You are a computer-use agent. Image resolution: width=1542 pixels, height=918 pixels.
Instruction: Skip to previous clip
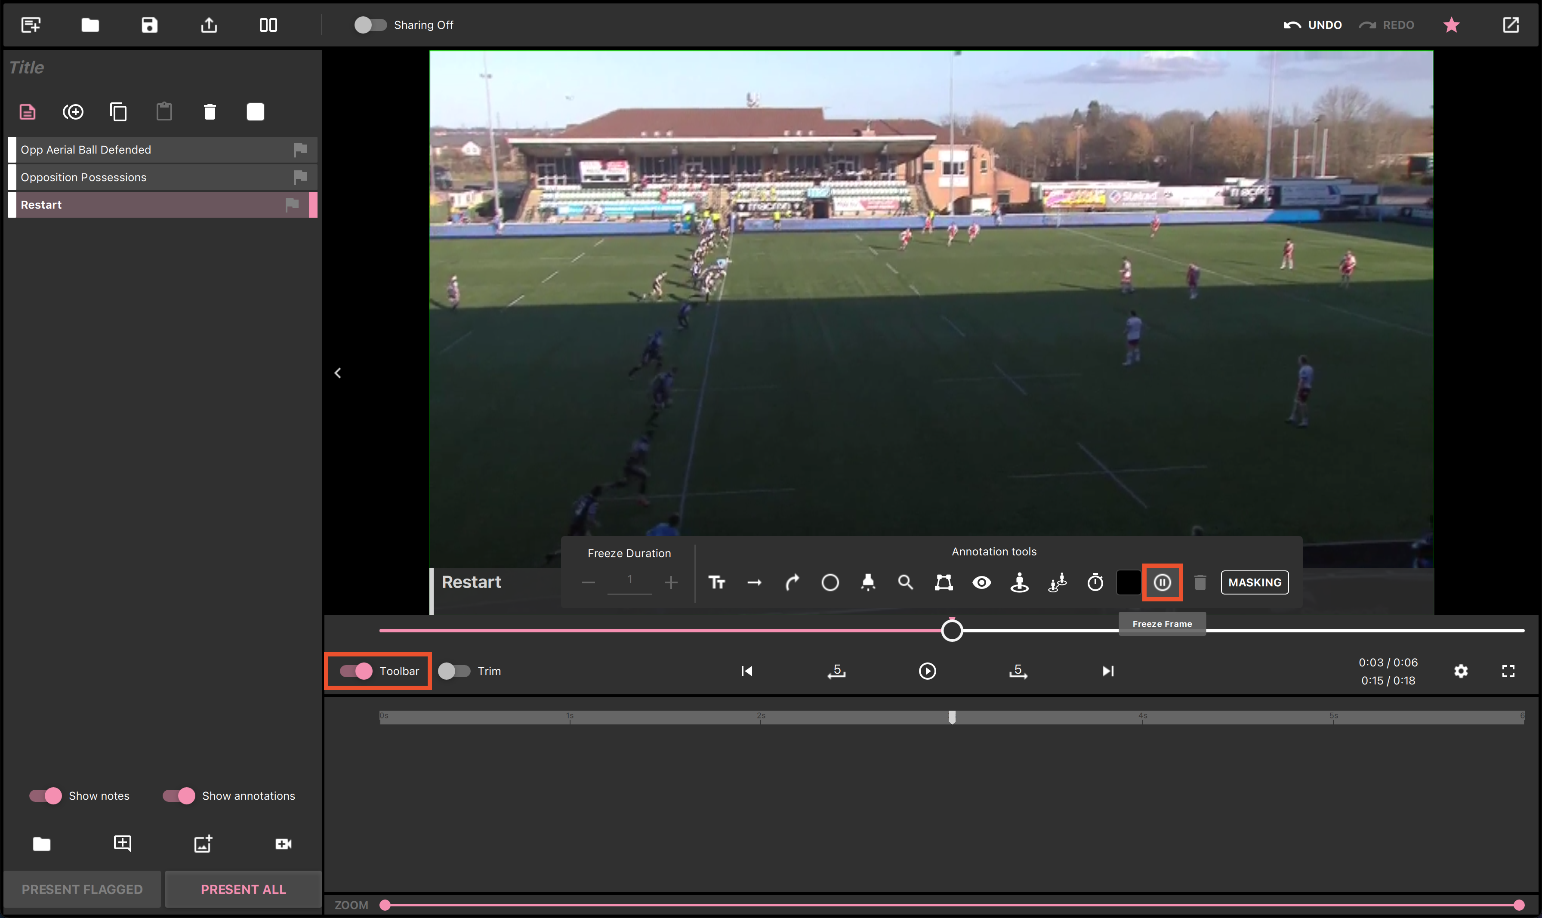(x=746, y=671)
